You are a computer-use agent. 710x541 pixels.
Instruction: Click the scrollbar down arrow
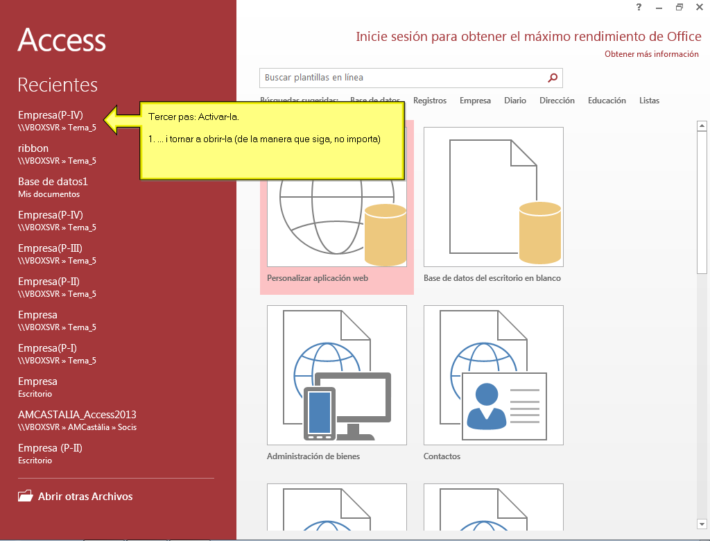[702, 524]
